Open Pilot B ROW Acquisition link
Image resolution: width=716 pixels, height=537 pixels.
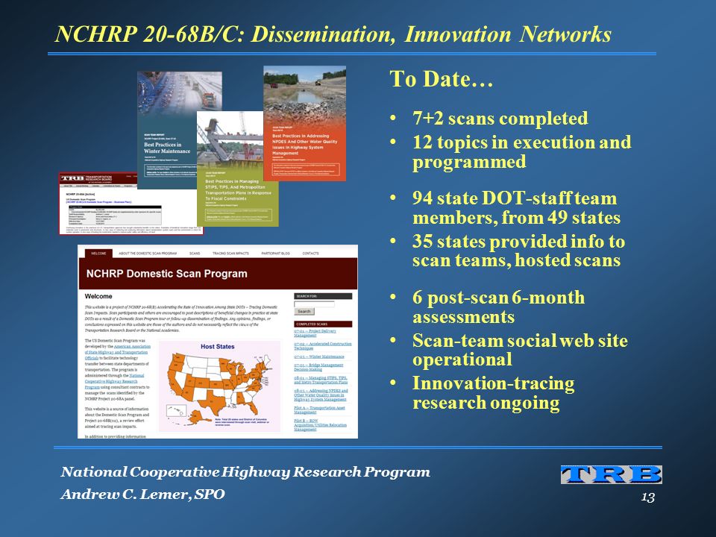pos(320,424)
